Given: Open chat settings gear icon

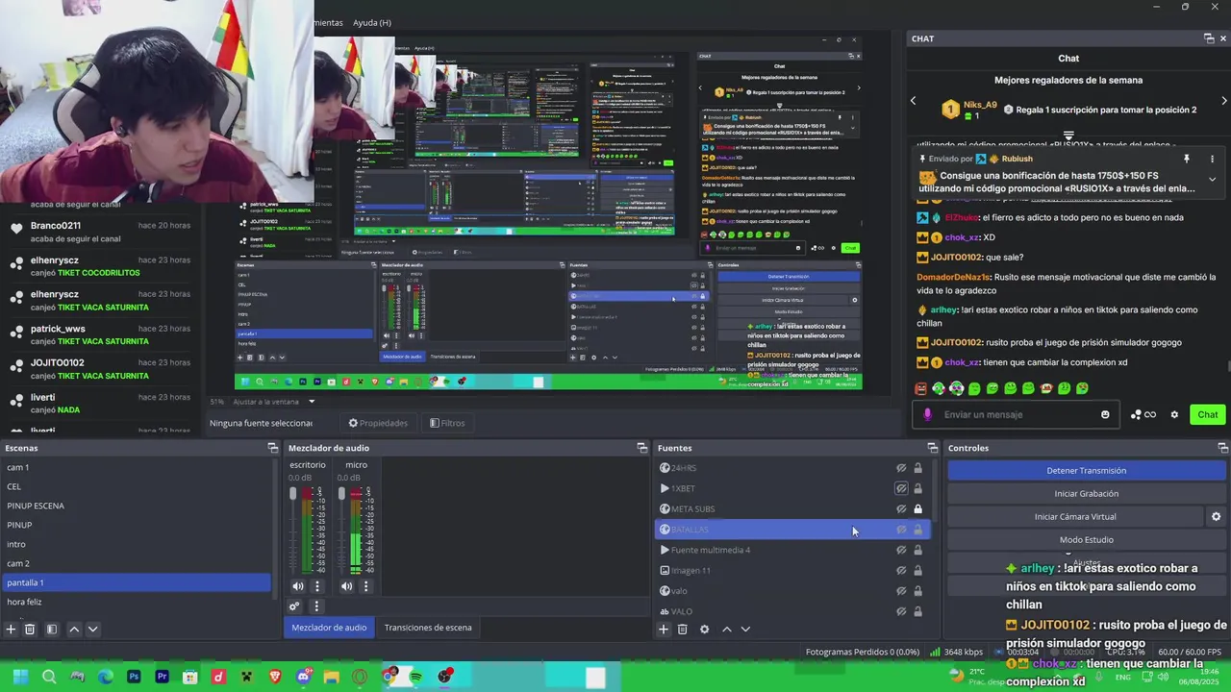Looking at the screenshot, I should coord(1174,415).
